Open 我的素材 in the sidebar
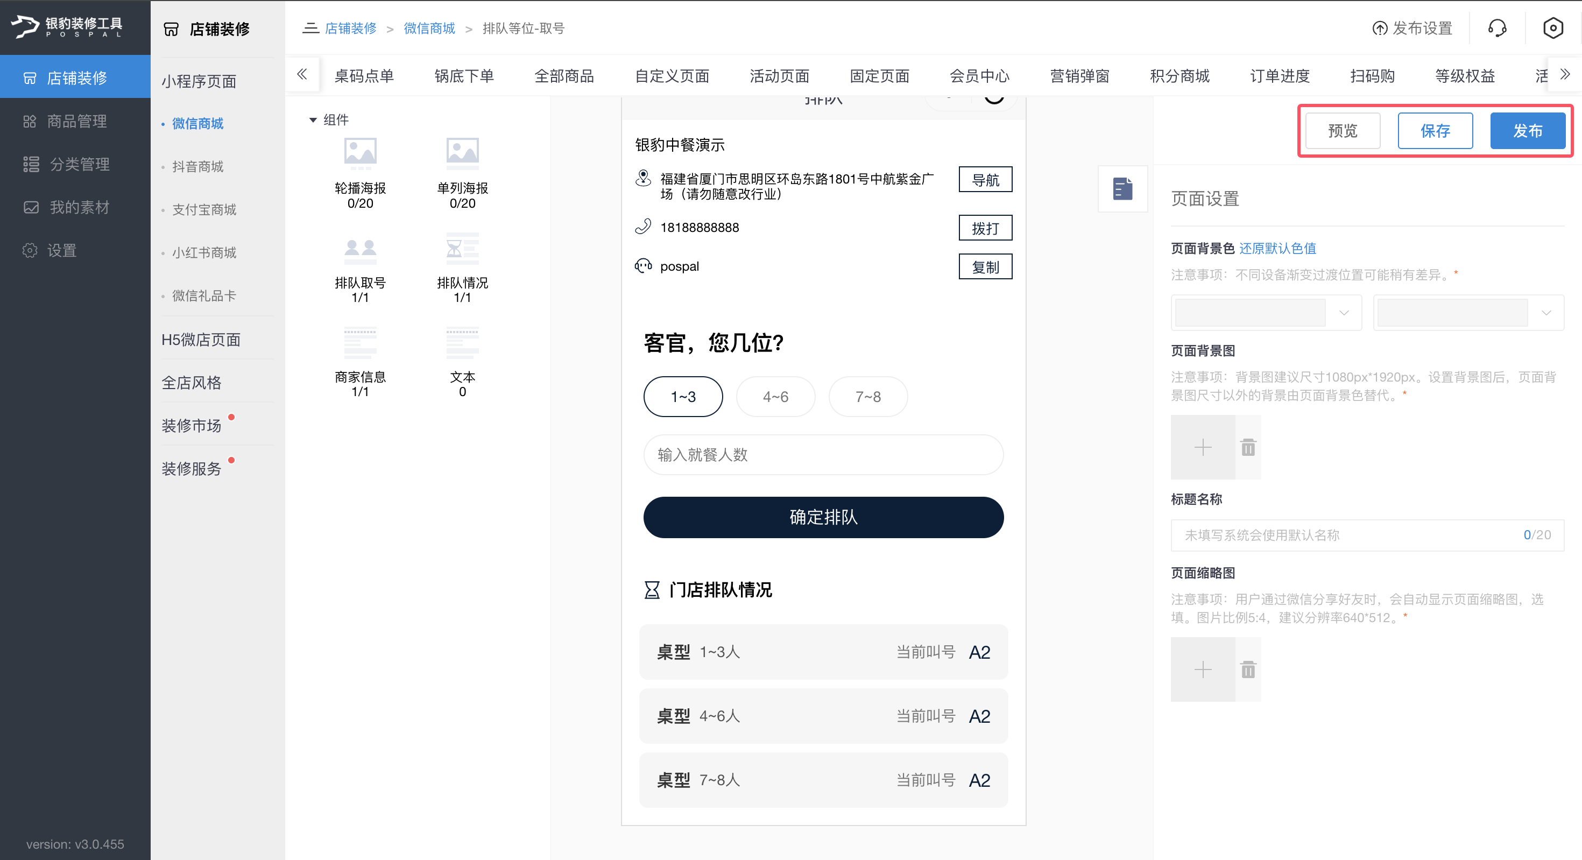This screenshot has height=860, width=1582. [x=75, y=207]
